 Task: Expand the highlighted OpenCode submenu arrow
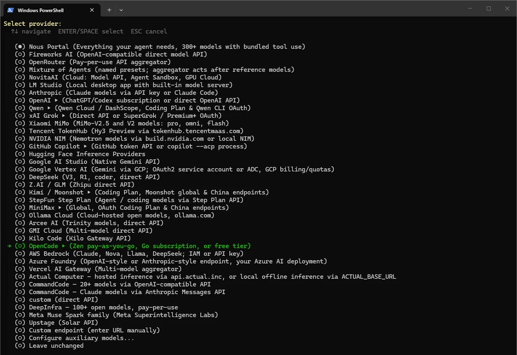(63, 246)
